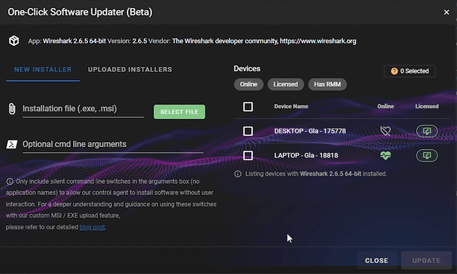457x274 pixels.
Task: Close the One-Click Software Updater dialog with X
Action: pyautogui.click(x=446, y=12)
